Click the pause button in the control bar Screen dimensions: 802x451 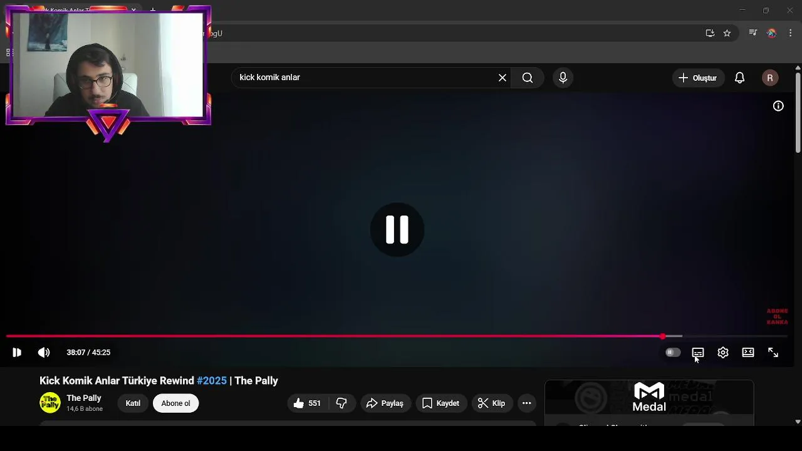click(x=17, y=353)
